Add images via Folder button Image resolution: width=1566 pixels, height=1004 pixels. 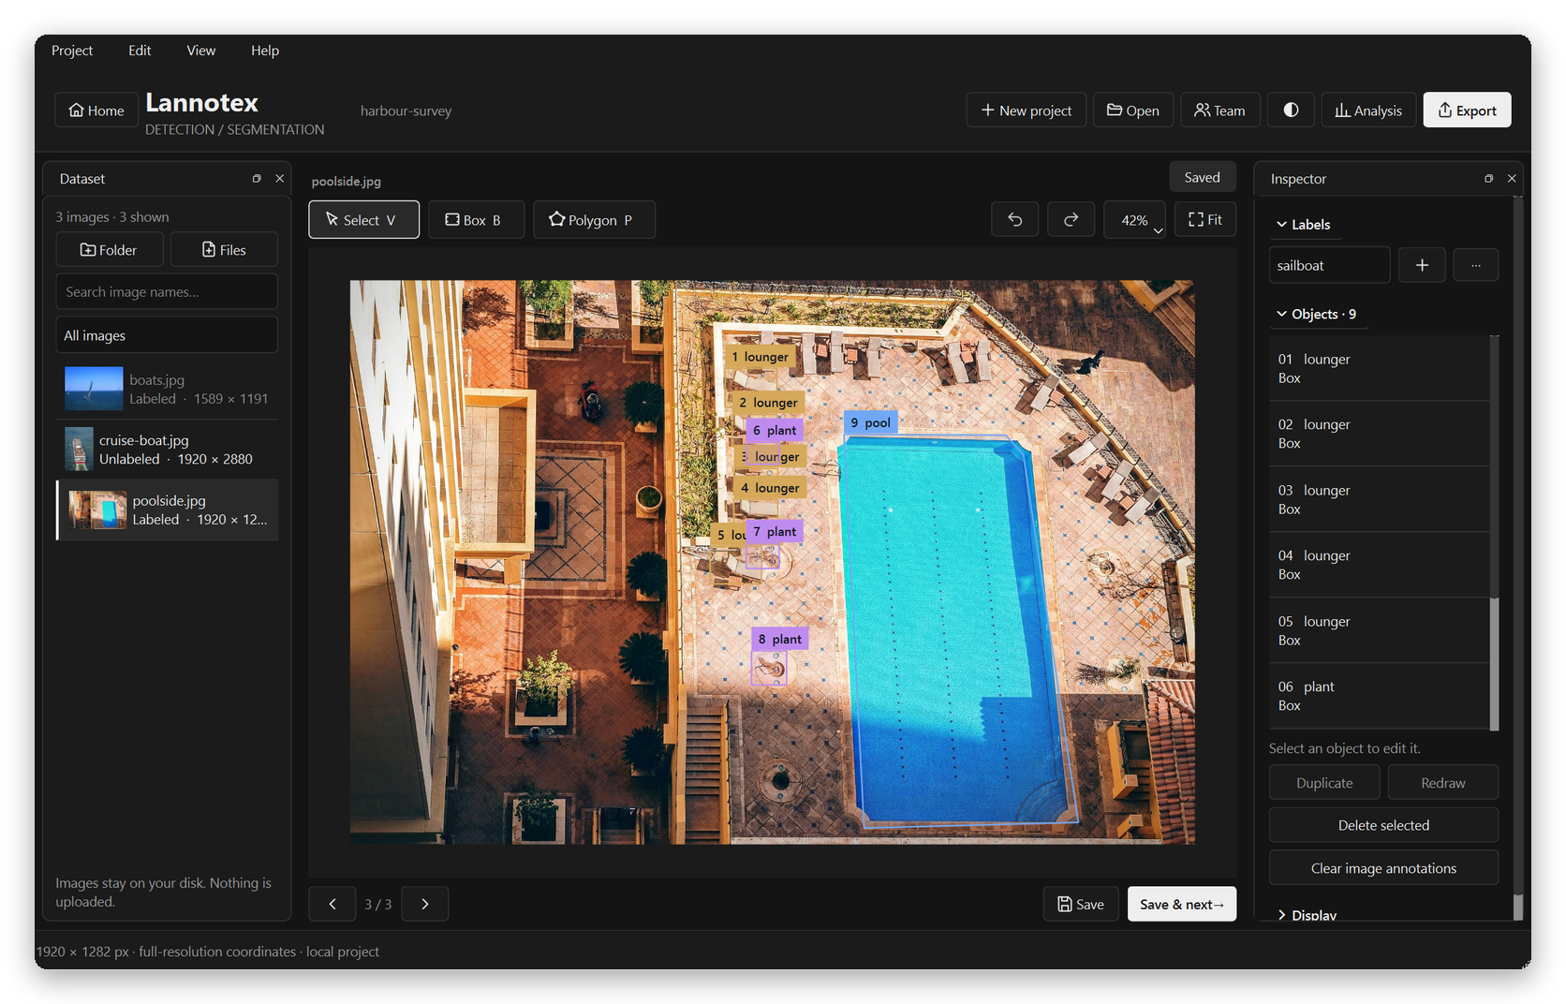[110, 250]
